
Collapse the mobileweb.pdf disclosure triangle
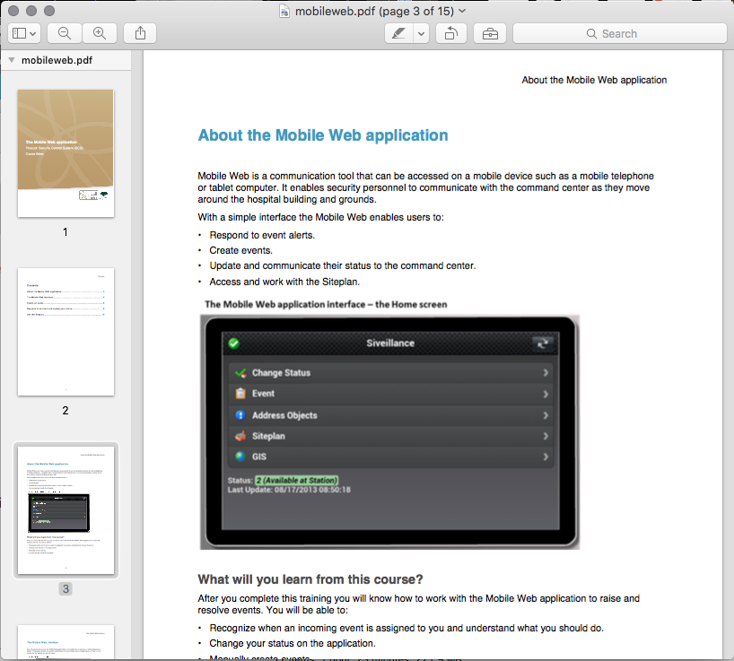click(11, 61)
